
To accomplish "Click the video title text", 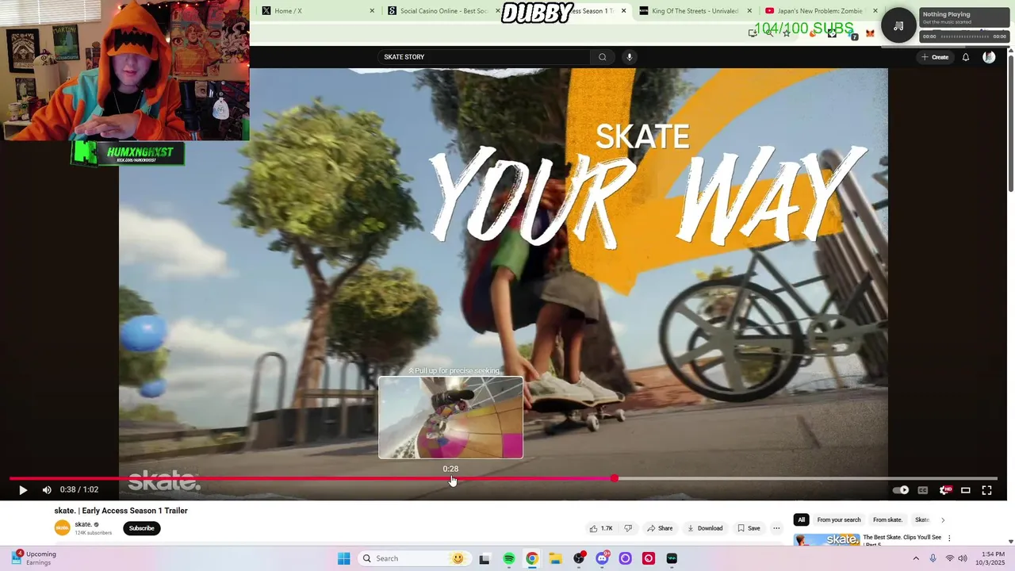I will [121, 511].
